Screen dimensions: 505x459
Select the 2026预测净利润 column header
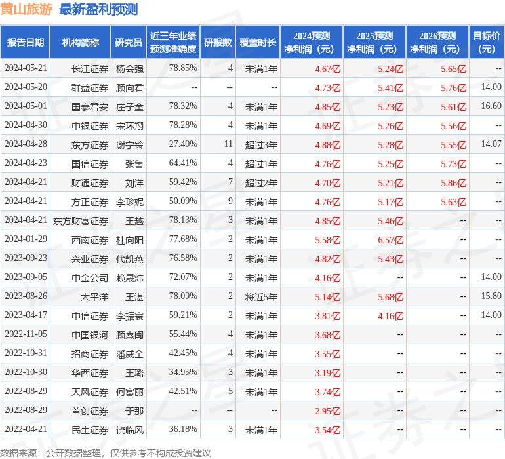click(x=437, y=42)
